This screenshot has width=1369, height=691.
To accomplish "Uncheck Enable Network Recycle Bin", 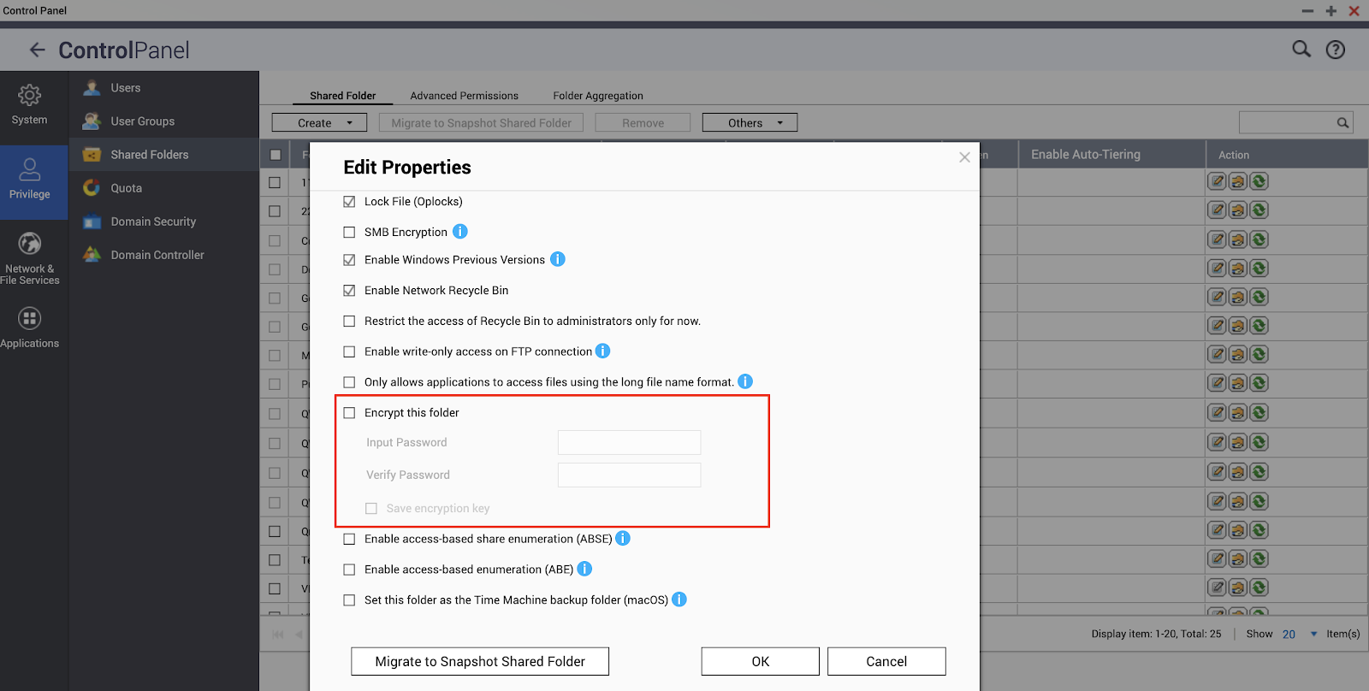I will [x=349, y=291].
